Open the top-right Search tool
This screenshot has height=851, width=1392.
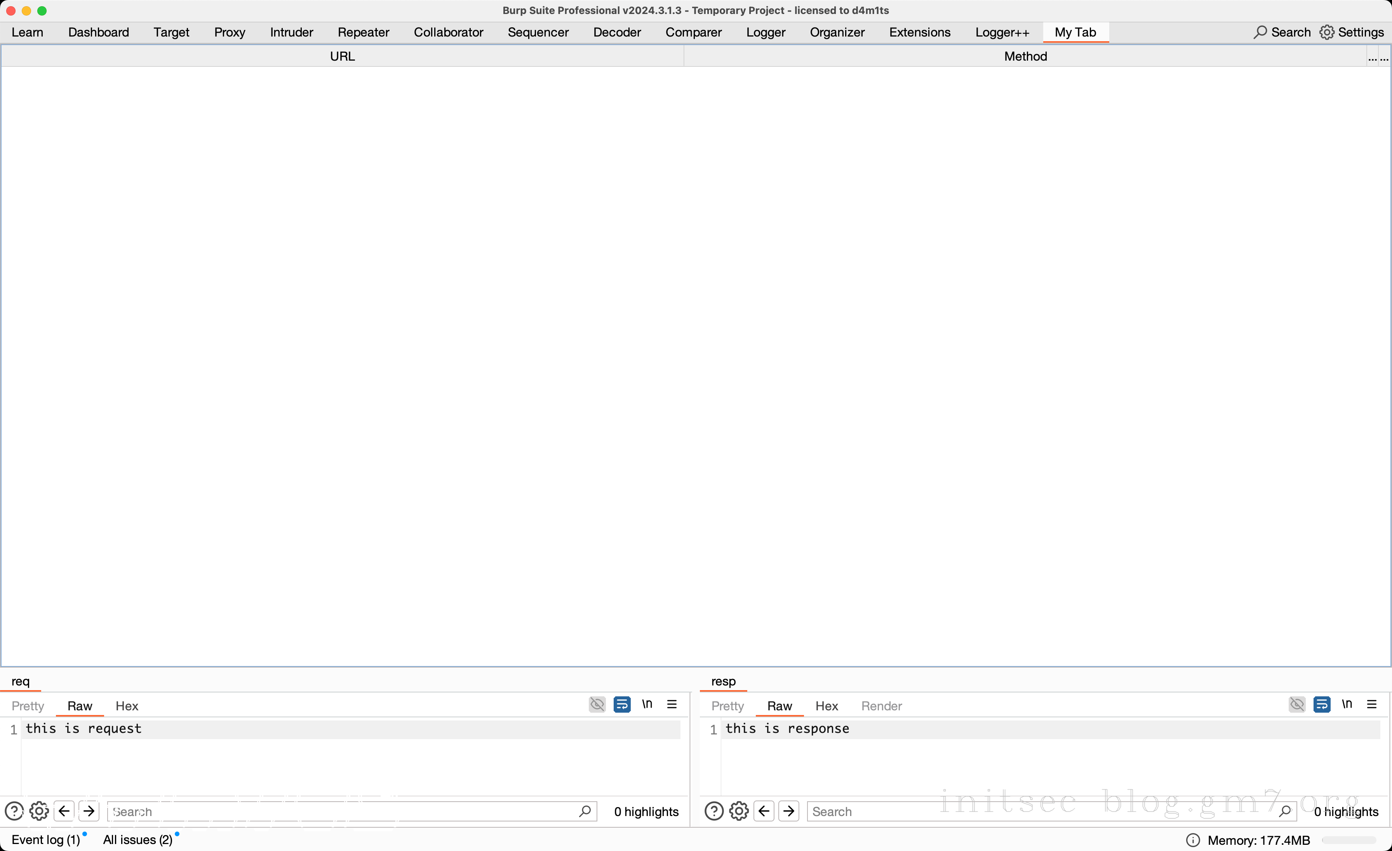1282,32
